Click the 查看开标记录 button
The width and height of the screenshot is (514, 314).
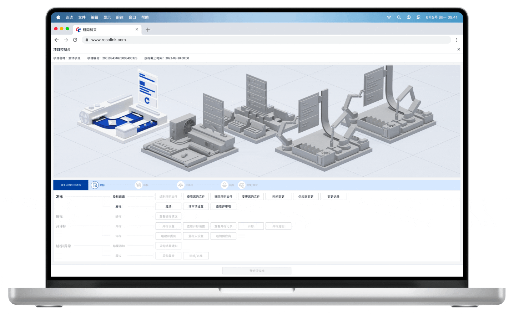coord(223,226)
